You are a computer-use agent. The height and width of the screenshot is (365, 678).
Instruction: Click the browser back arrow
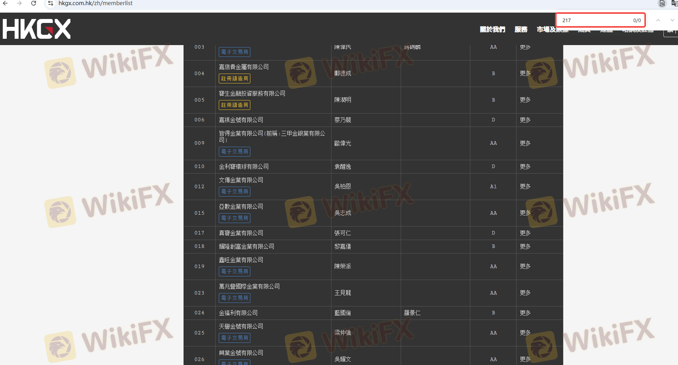5,3
